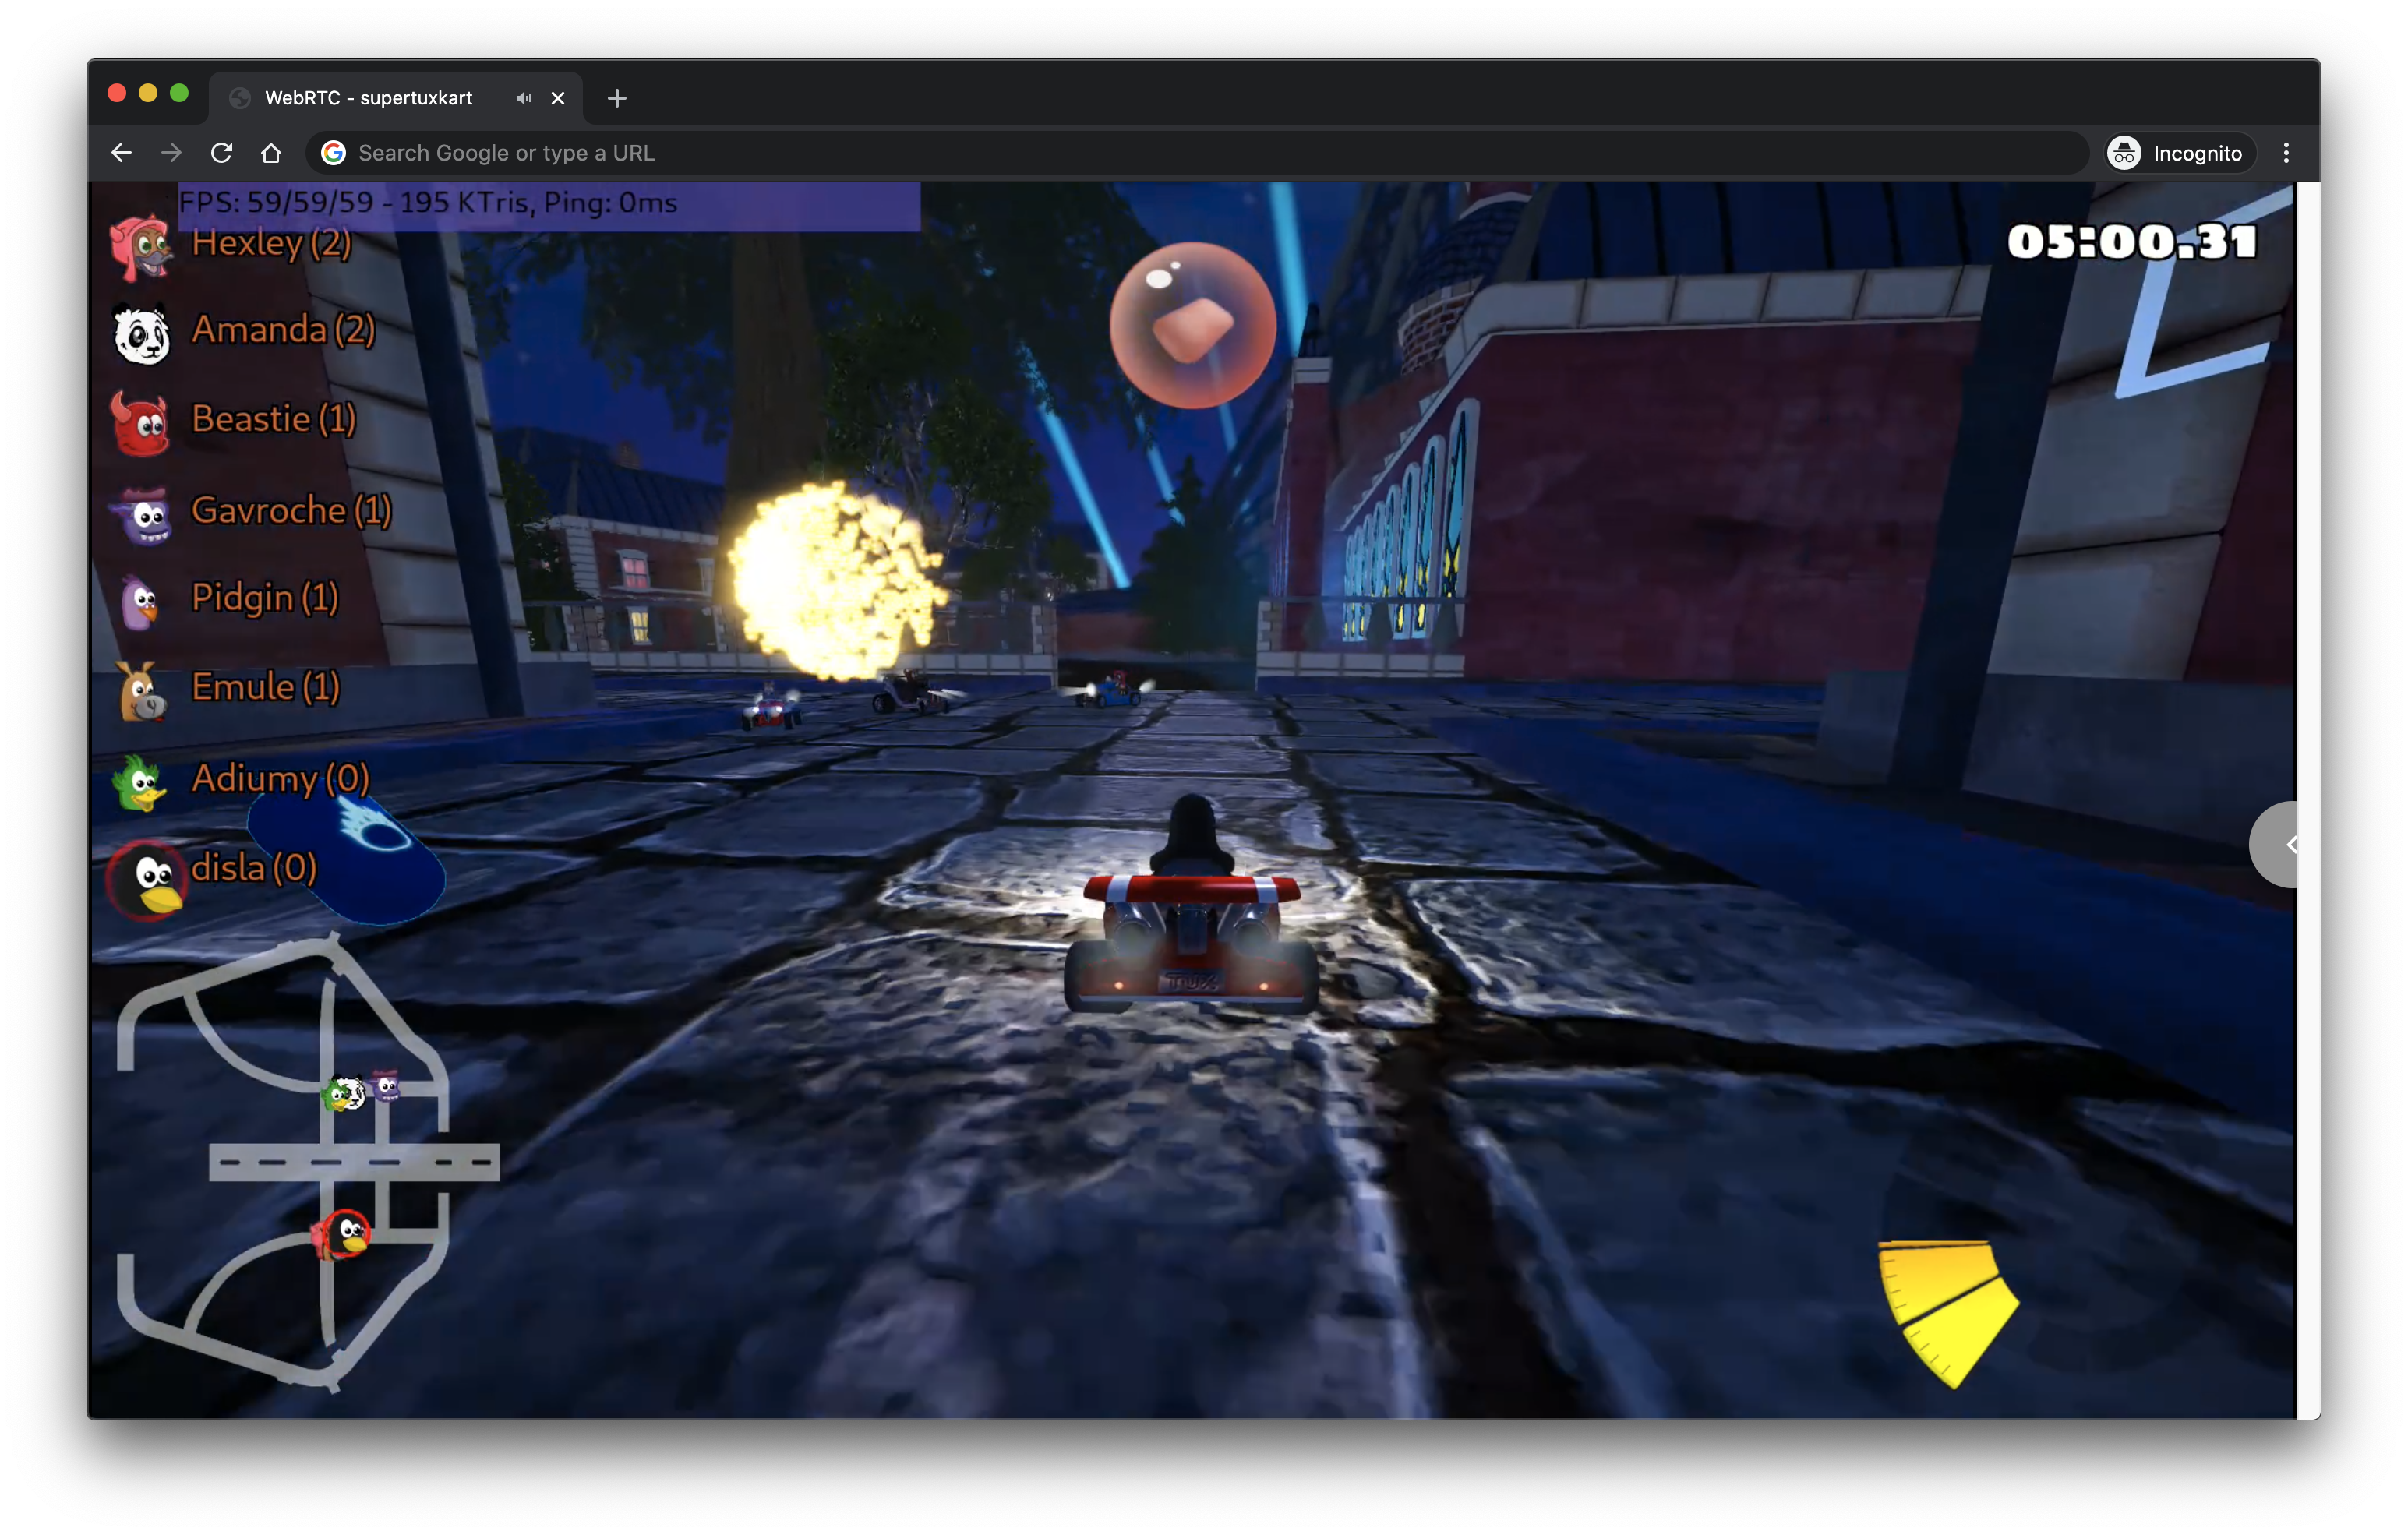Click the tab audio speaker icon
Screen dimensions: 2408x1535
tap(523, 98)
